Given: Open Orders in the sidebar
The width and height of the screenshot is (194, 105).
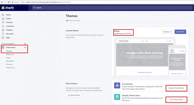Looking at the screenshot, I should click(9, 19).
